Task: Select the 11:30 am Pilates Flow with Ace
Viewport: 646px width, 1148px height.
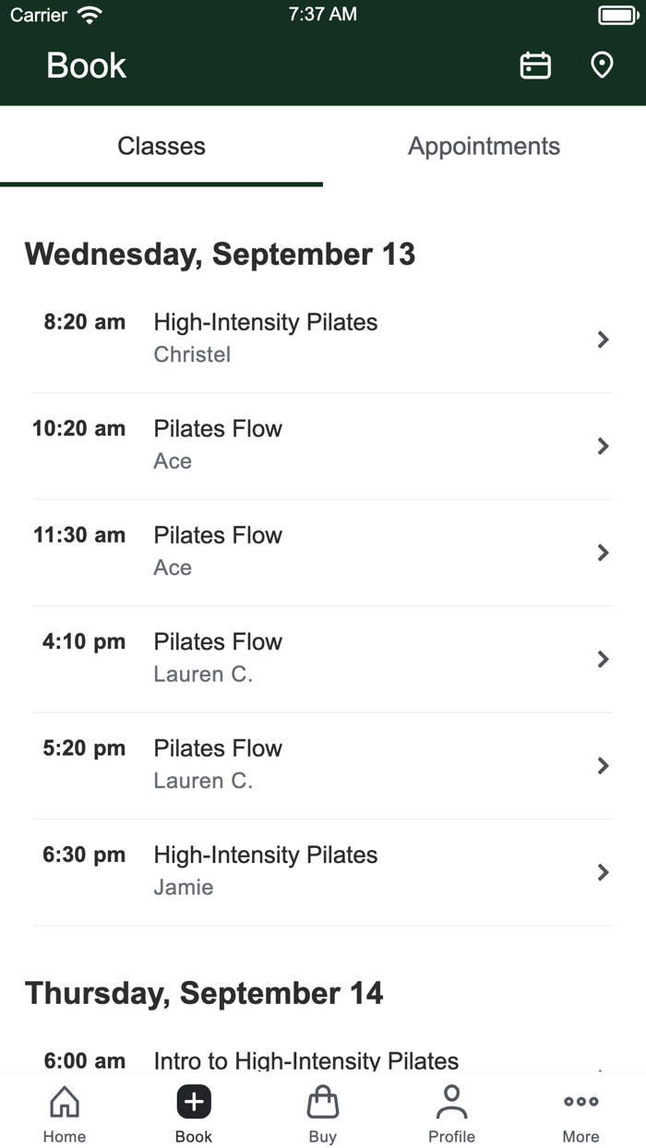Action: pos(323,552)
